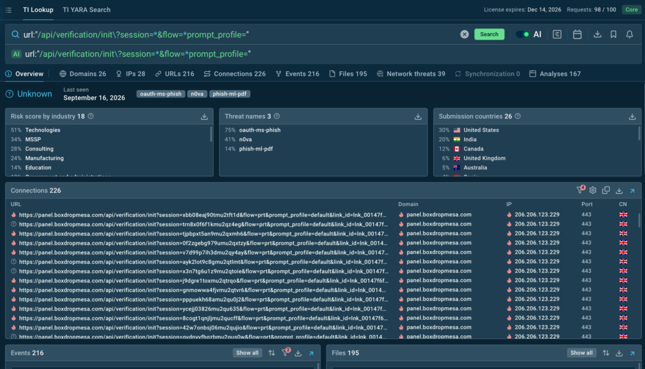Toggle the AI search switch off
The width and height of the screenshot is (645, 369).
point(522,35)
